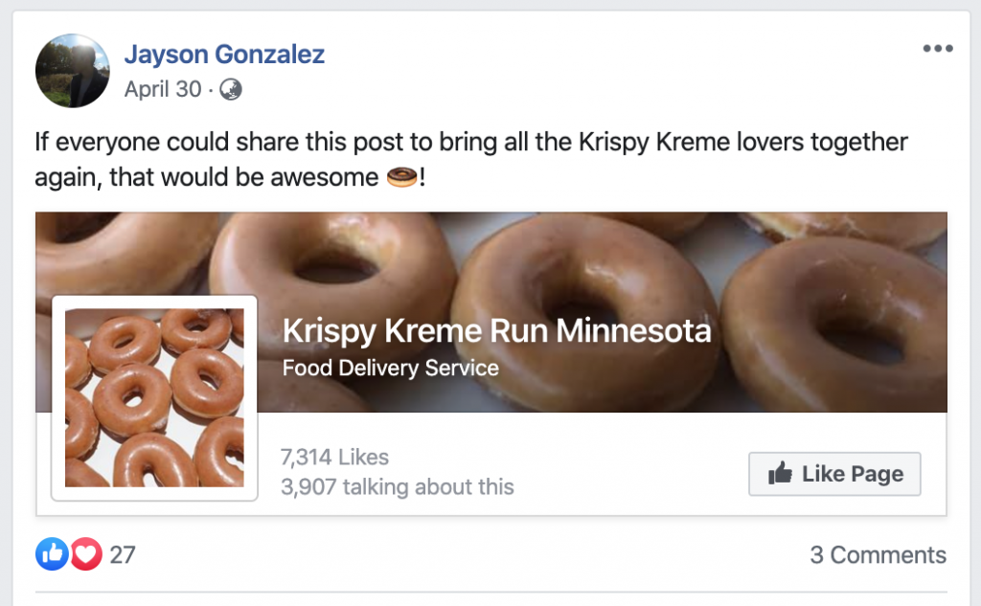Click the thumbs-up icon inside Like Page
Screen dimensions: 981x606
[780, 474]
